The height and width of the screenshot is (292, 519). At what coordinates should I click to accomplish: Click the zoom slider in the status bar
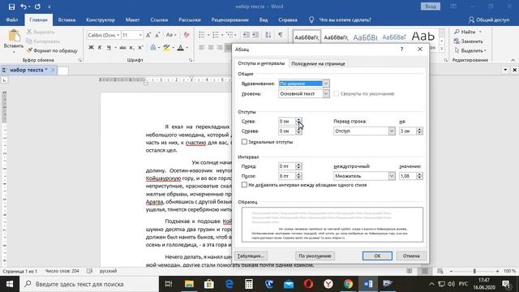coord(474,271)
